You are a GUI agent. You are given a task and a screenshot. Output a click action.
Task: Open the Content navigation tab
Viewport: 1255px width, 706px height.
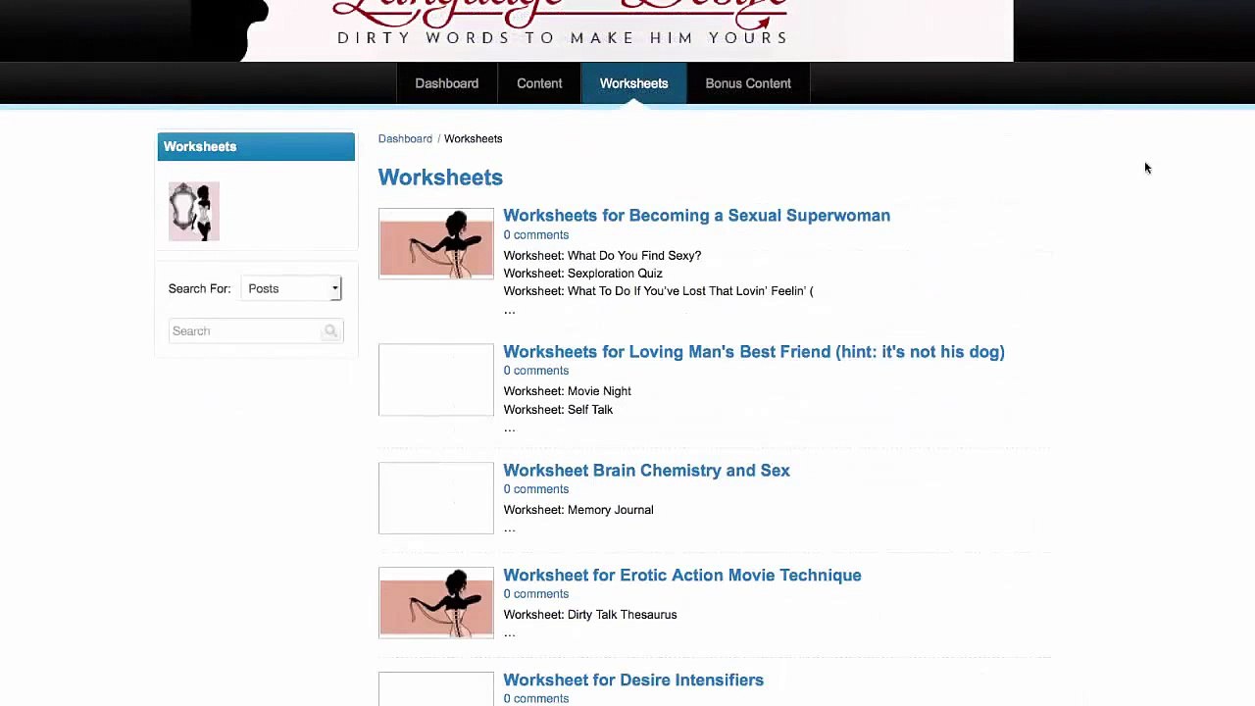(539, 83)
